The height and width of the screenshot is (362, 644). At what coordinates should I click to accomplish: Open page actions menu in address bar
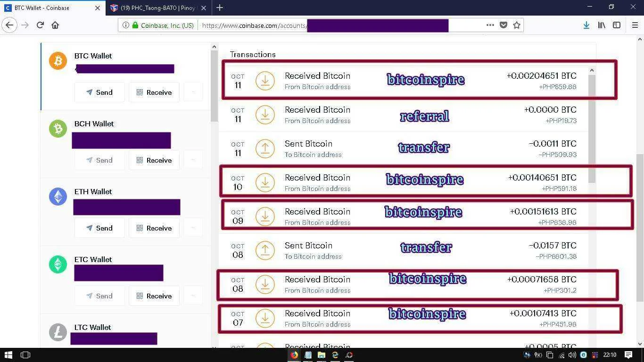click(490, 25)
